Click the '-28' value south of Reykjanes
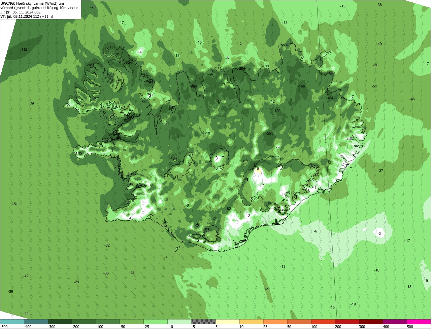 [x=132, y=272]
